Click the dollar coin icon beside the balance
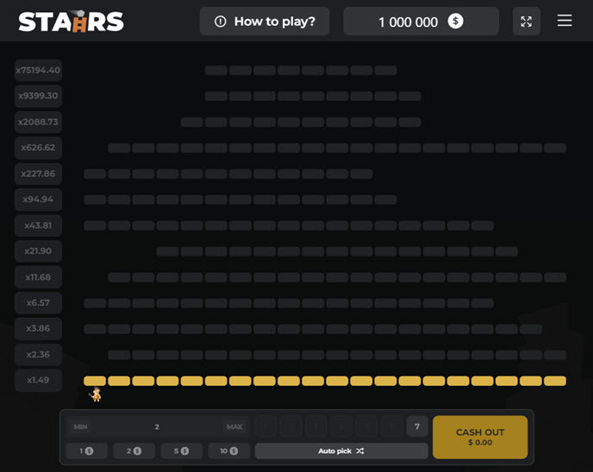593x472 pixels. (x=456, y=22)
